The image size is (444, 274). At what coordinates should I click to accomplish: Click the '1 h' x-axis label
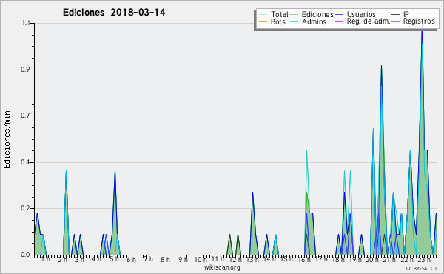(x=46, y=259)
